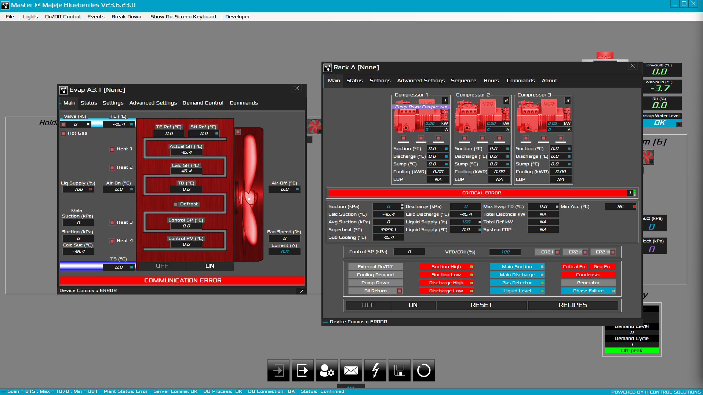Switch Rack A to OFF

[368, 305]
